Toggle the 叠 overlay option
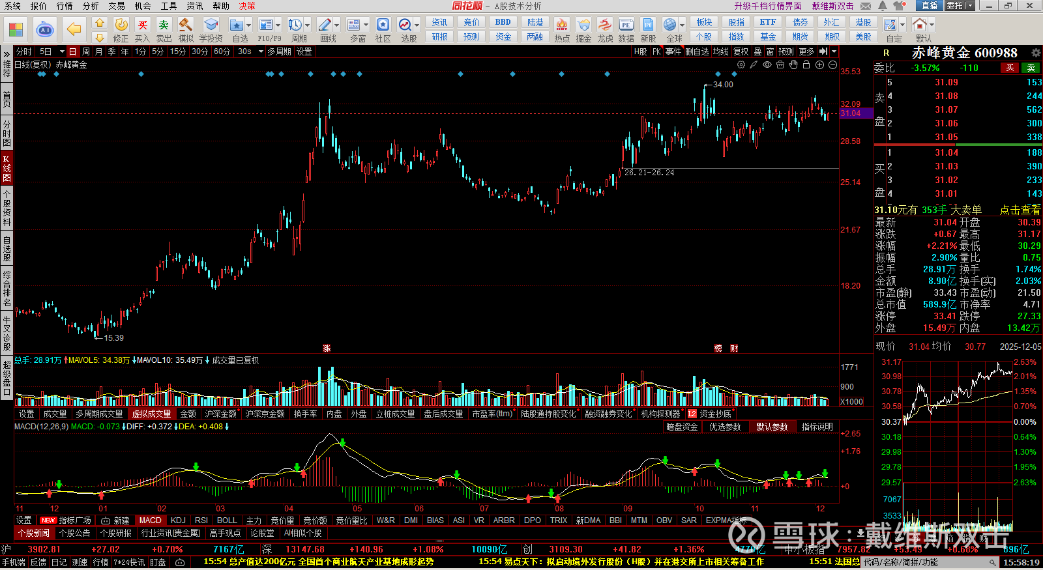This screenshot has width=1043, height=570. point(757,51)
